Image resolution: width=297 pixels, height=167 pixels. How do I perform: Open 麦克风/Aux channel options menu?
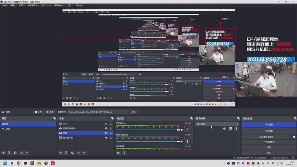[187, 130]
